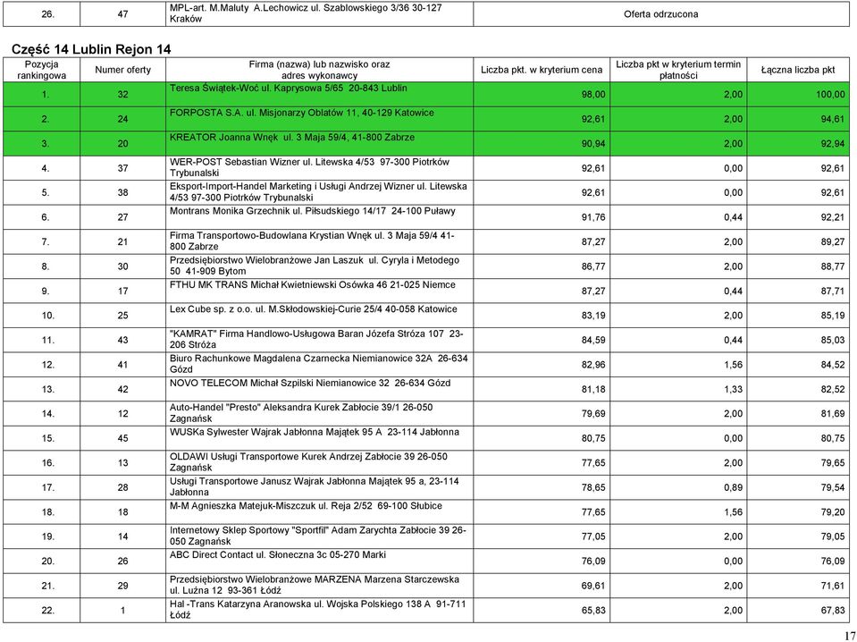This screenshot has height=642, width=857.
Task: Click payment term points value '0,89'
Action: tap(733, 487)
